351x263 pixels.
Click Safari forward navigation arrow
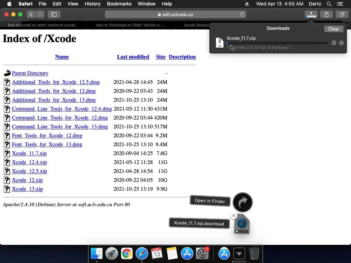40,14
